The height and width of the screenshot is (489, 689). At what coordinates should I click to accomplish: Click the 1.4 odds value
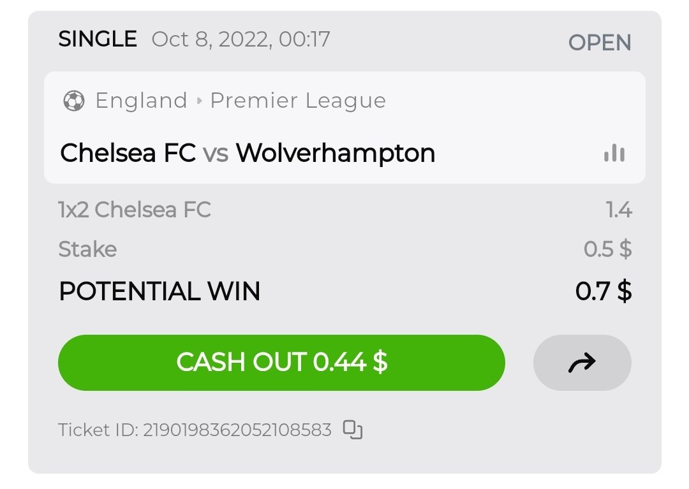click(x=619, y=210)
